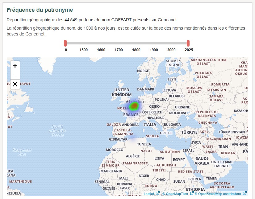
Task: Zoom out of the map
Action: [15, 75]
